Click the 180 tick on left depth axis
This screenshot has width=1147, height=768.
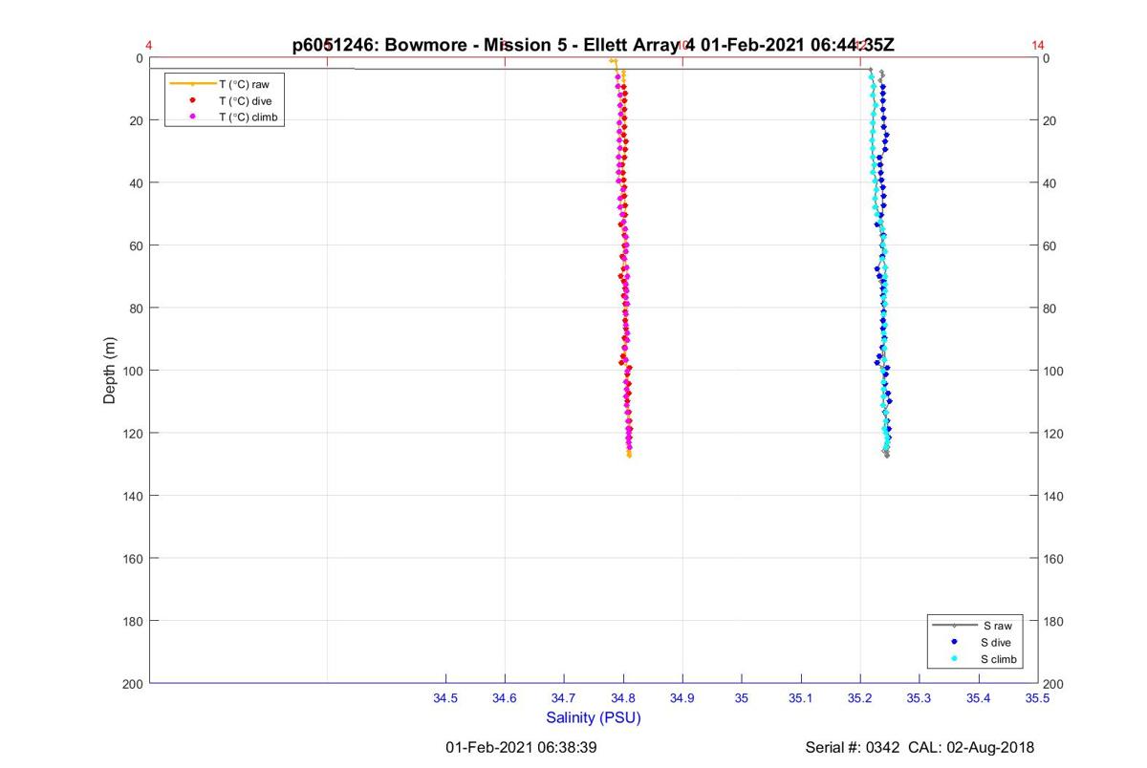tap(132, 621)
